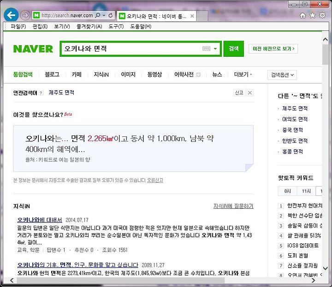Click the NAVER logo

click(x=33, y=49)
